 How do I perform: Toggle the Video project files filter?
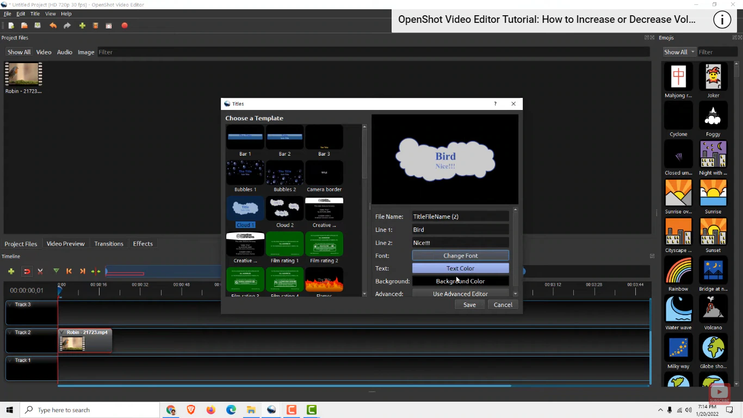coord(44,52)
